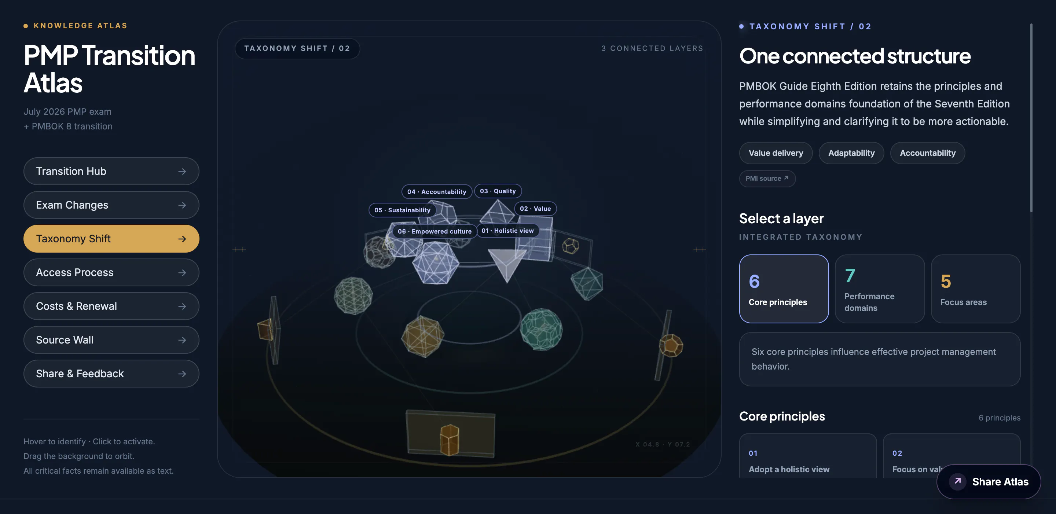Open the Transition Hub section

(x=111, y=171)
